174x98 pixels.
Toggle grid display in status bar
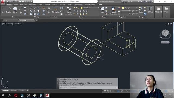pyautogui.click(x=110, y=91)
